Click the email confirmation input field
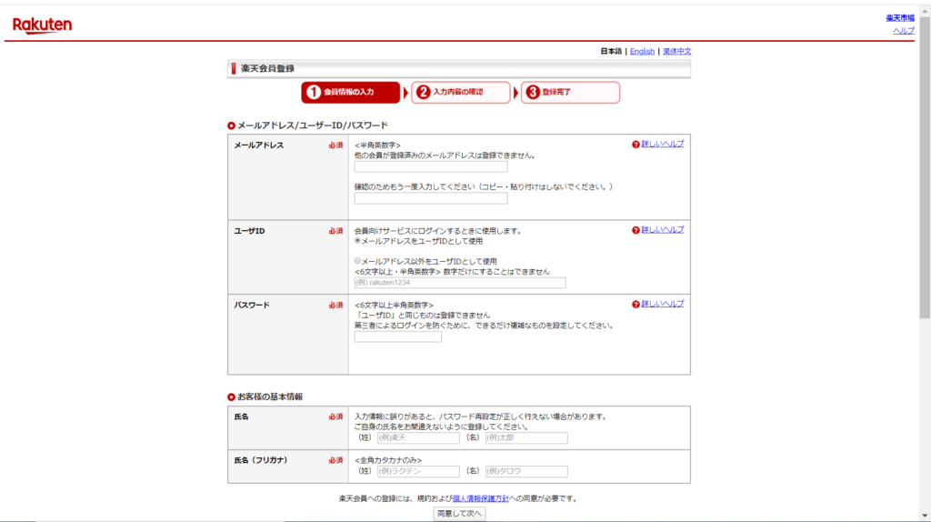 point(430,198)
